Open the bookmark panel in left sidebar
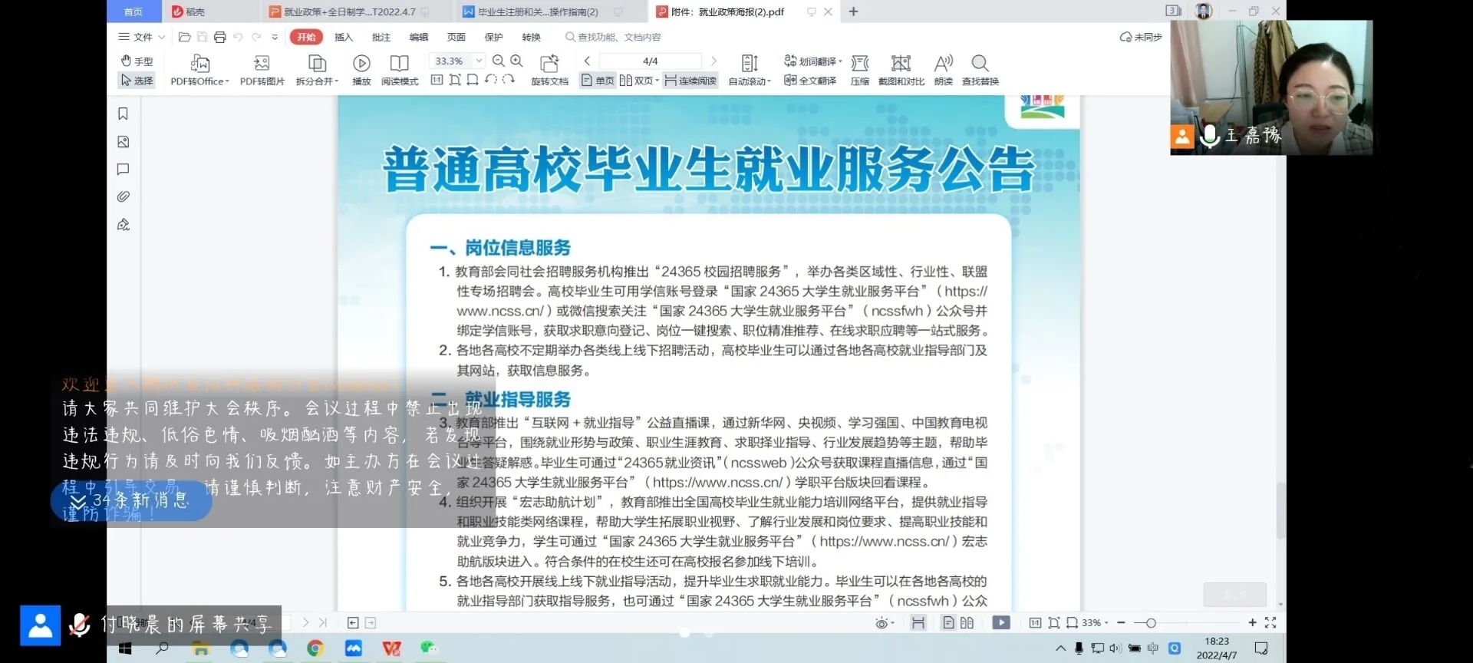 (x=123, y=114)
